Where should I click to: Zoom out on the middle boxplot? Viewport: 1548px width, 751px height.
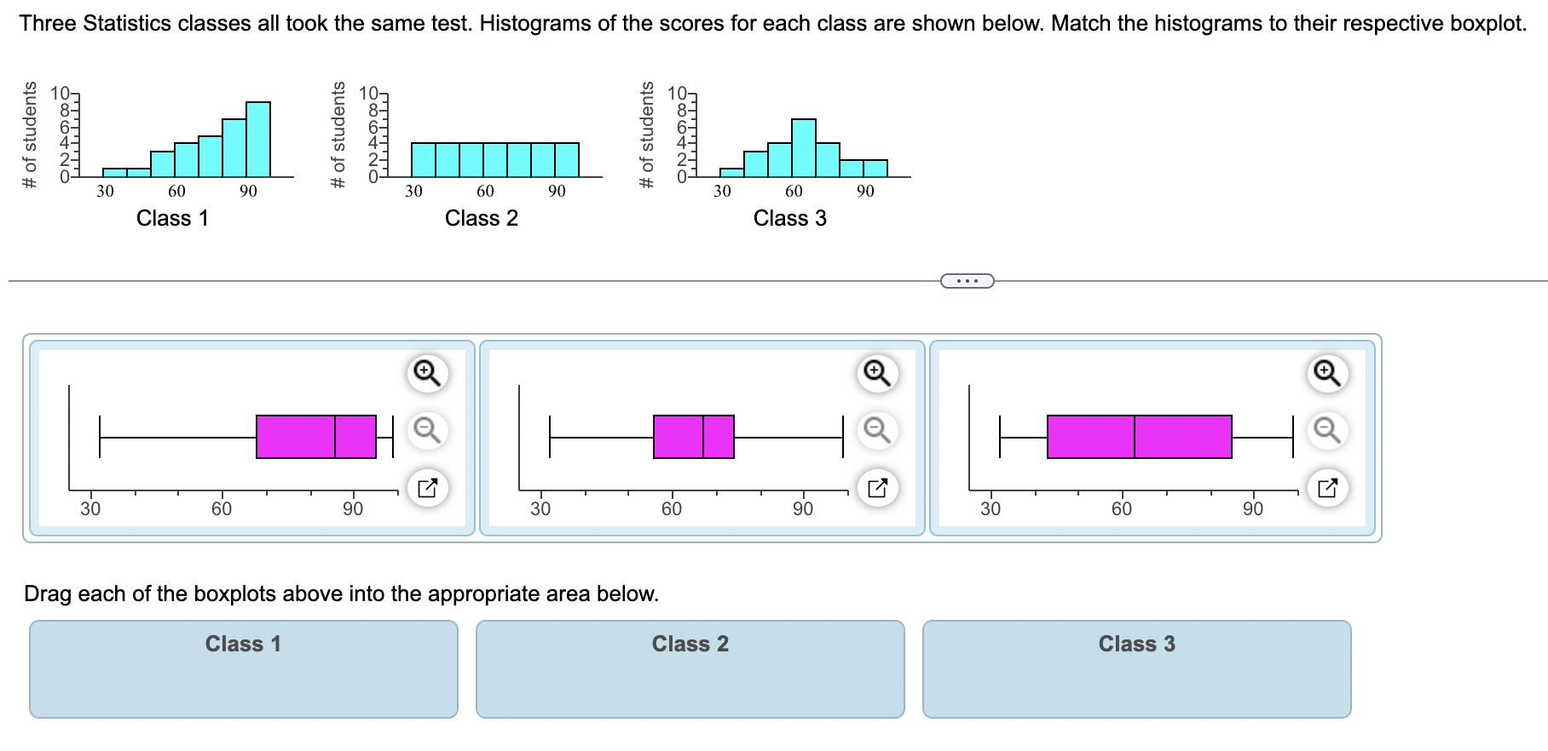click(877, 431)
